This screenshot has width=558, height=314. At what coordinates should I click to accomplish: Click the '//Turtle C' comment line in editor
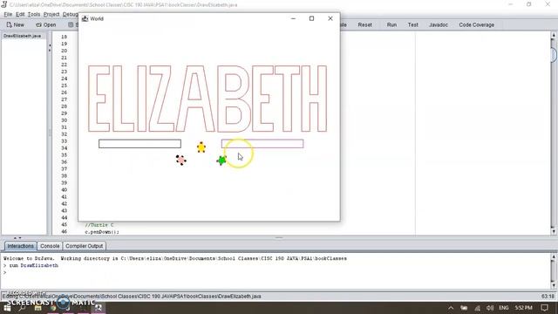pos(99,225)
